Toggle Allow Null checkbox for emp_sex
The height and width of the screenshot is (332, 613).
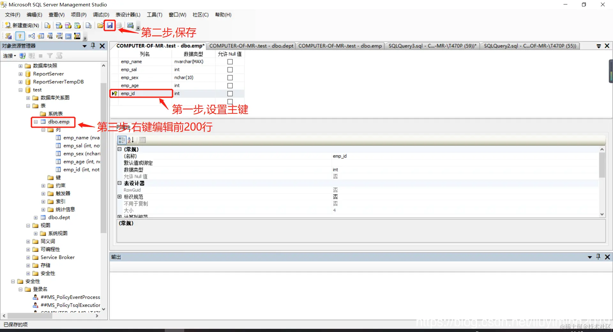click(x=230, y=78)
